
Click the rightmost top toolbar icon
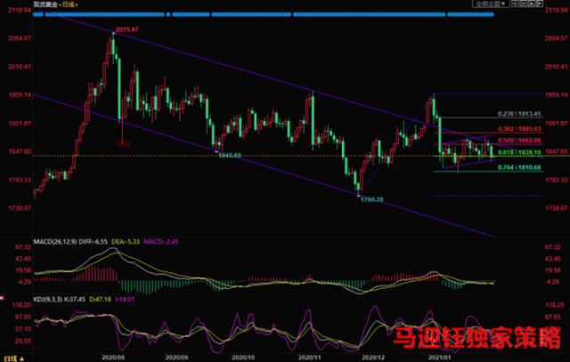point(540,4)
